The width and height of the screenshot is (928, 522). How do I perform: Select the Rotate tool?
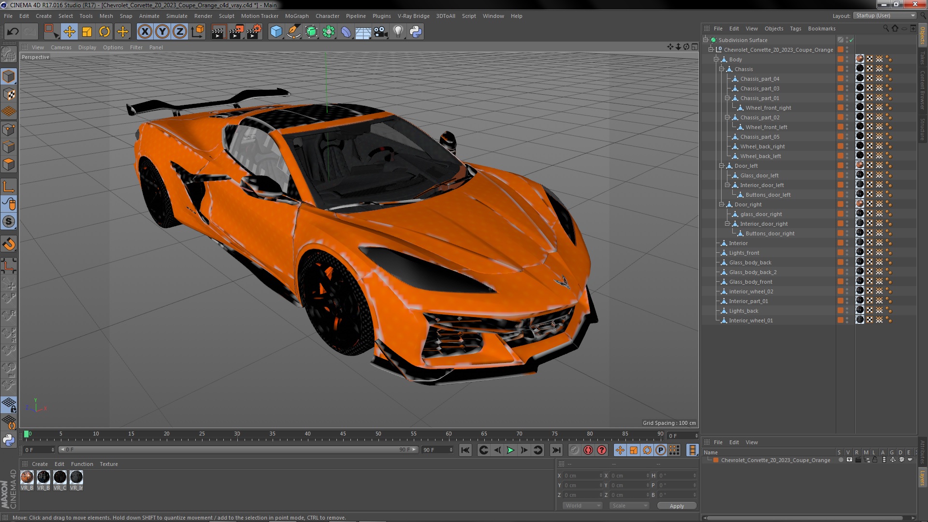(104, 32)
